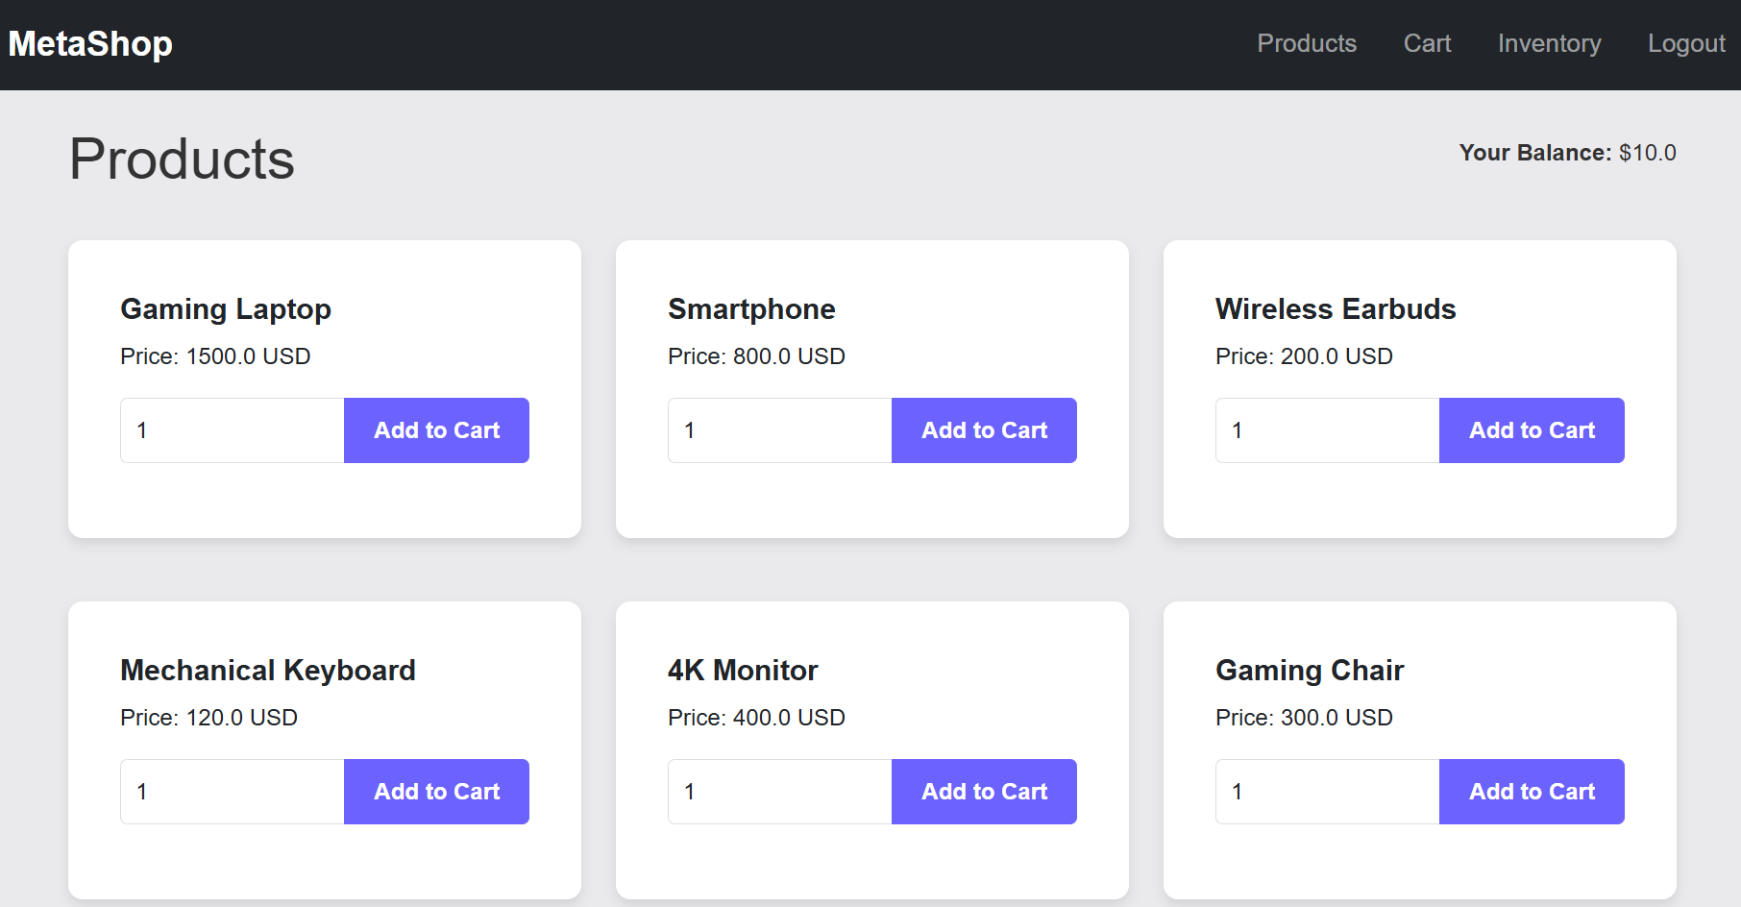Click Logout in the navbar
Viewport: 1741px width, 907px height.
(x=1685, y=44)
